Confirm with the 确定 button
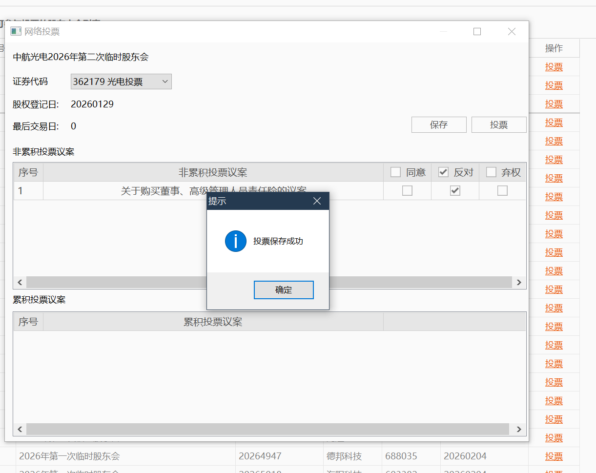Viewport: 596px width, 473px height. coord(284,290)
